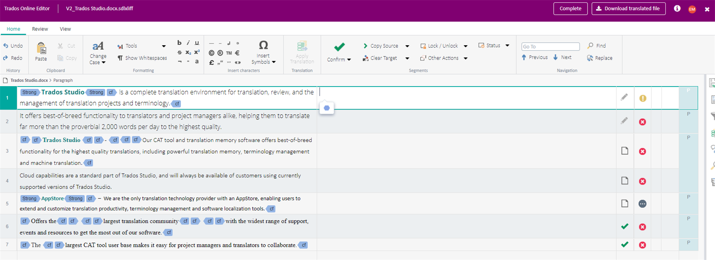The image size is (715, 260).
Task: Insert the TM trademark symbol
Action: pos(229,53)
